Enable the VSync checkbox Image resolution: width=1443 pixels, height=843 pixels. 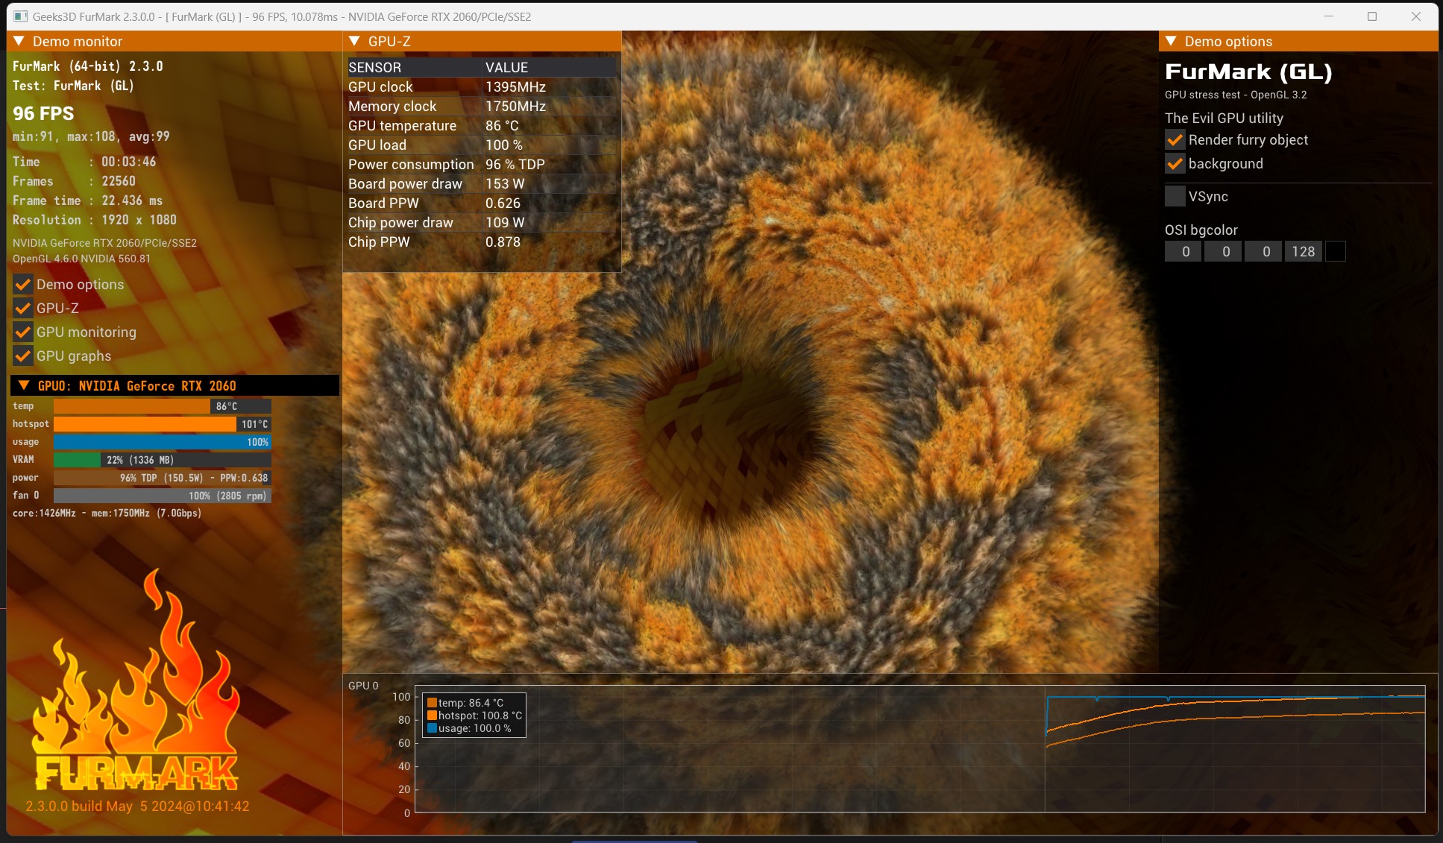point(1175,197)
